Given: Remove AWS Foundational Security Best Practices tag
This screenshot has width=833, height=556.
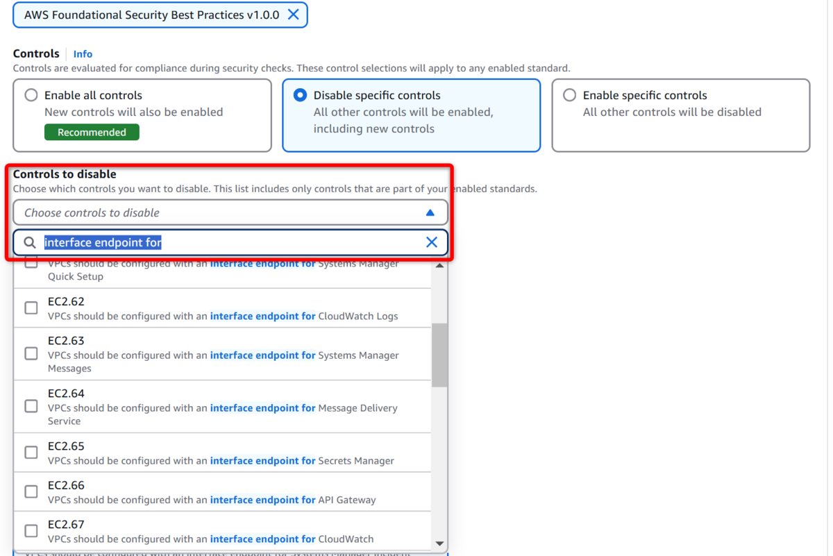Looking at the screenshot, I should coord(294,15).
